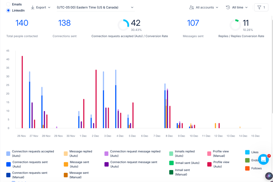Select the Emails radio button
This screenshot has width=273, height=182.
[8, 4]
